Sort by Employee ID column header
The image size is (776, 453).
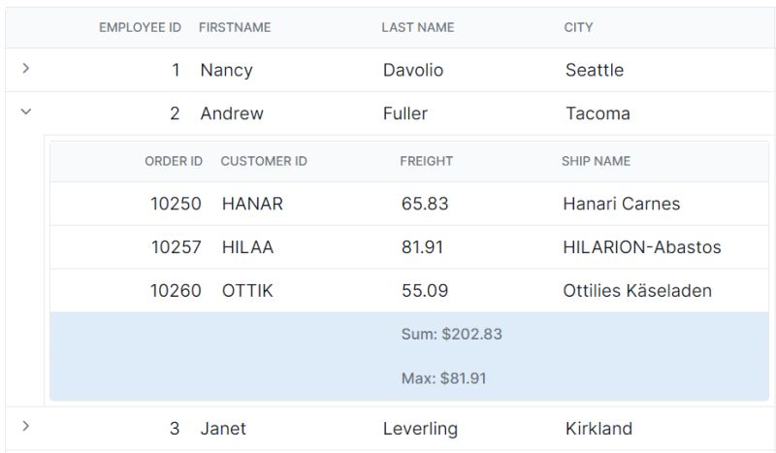coord(140,27)
